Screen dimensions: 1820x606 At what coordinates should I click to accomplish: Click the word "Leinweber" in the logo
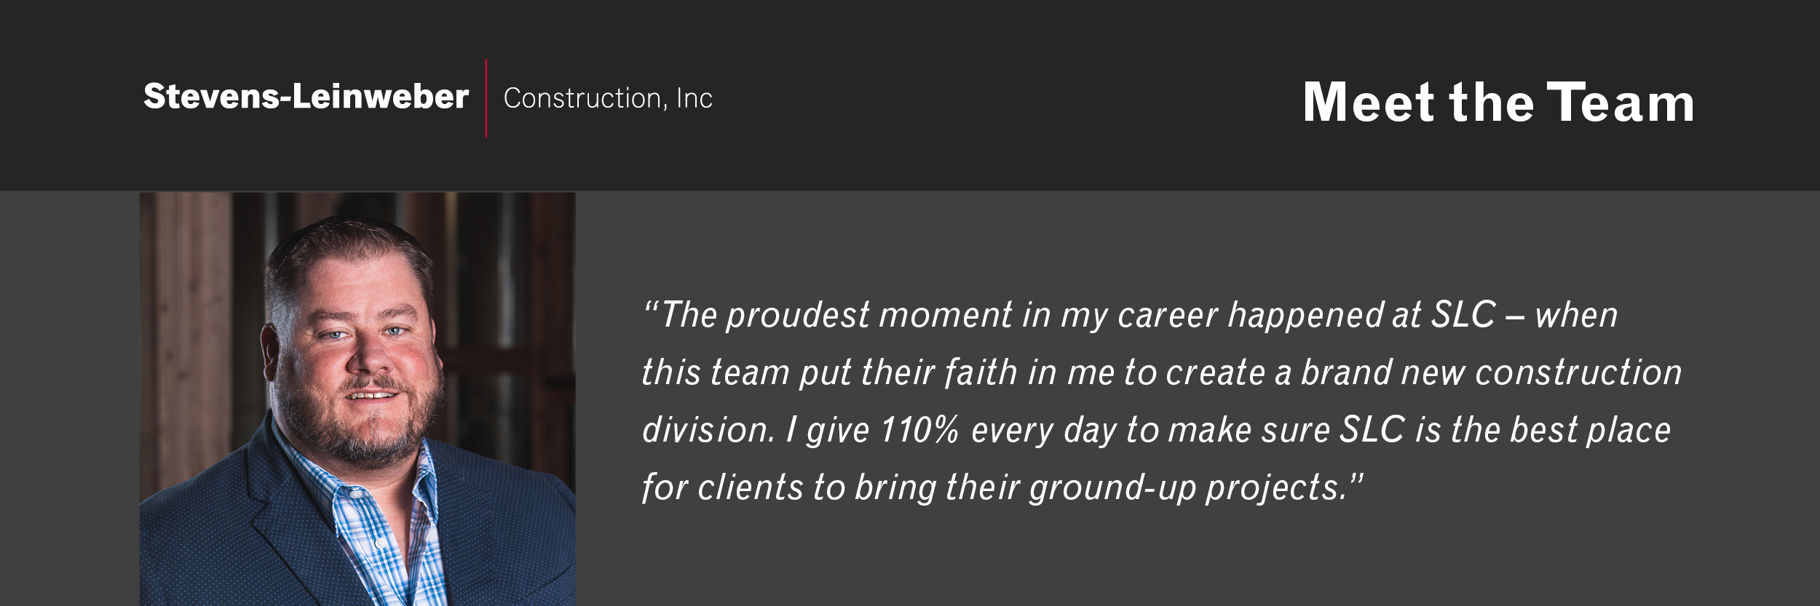pos(380,97)
